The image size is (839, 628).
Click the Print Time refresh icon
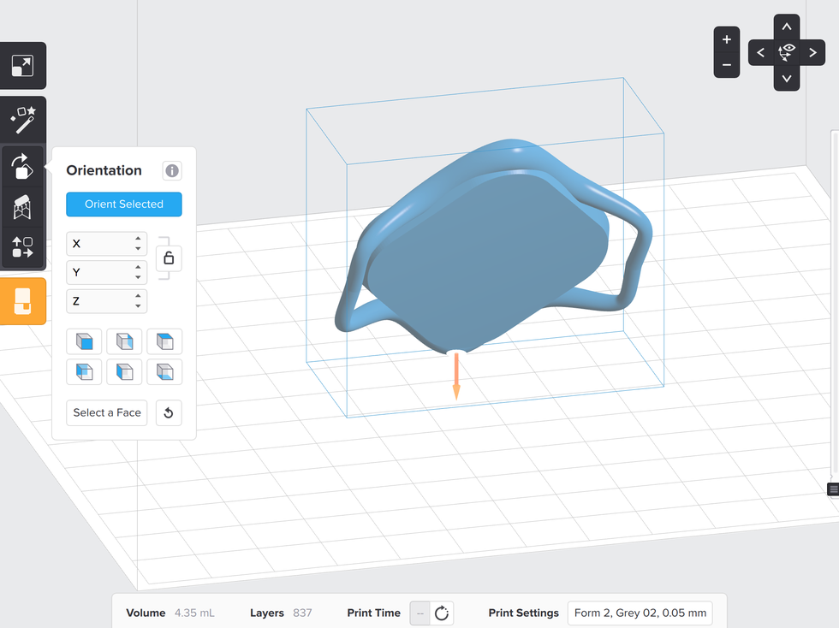443,613
